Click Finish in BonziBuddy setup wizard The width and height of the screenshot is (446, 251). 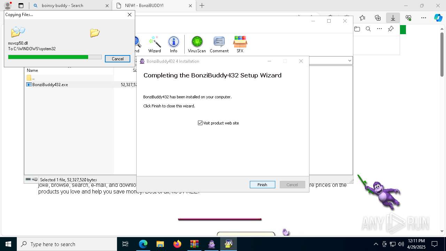coord(262,185)
